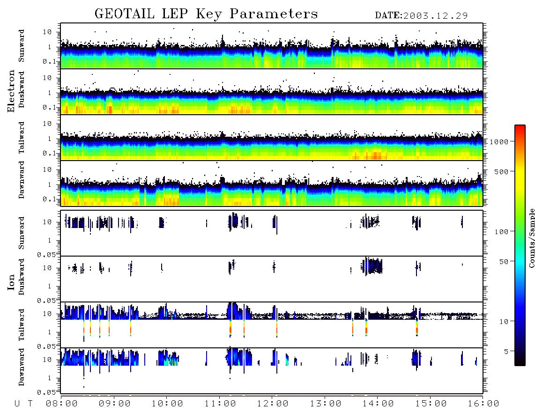The image size is (535, 412).
Task: Click inside the Electron Duskward spectrogram
Action: (x=272, y=91)
